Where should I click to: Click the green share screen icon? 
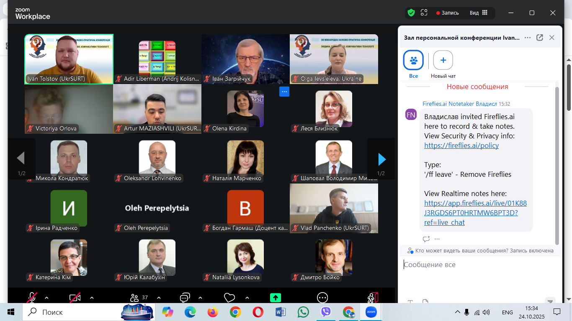275,298
